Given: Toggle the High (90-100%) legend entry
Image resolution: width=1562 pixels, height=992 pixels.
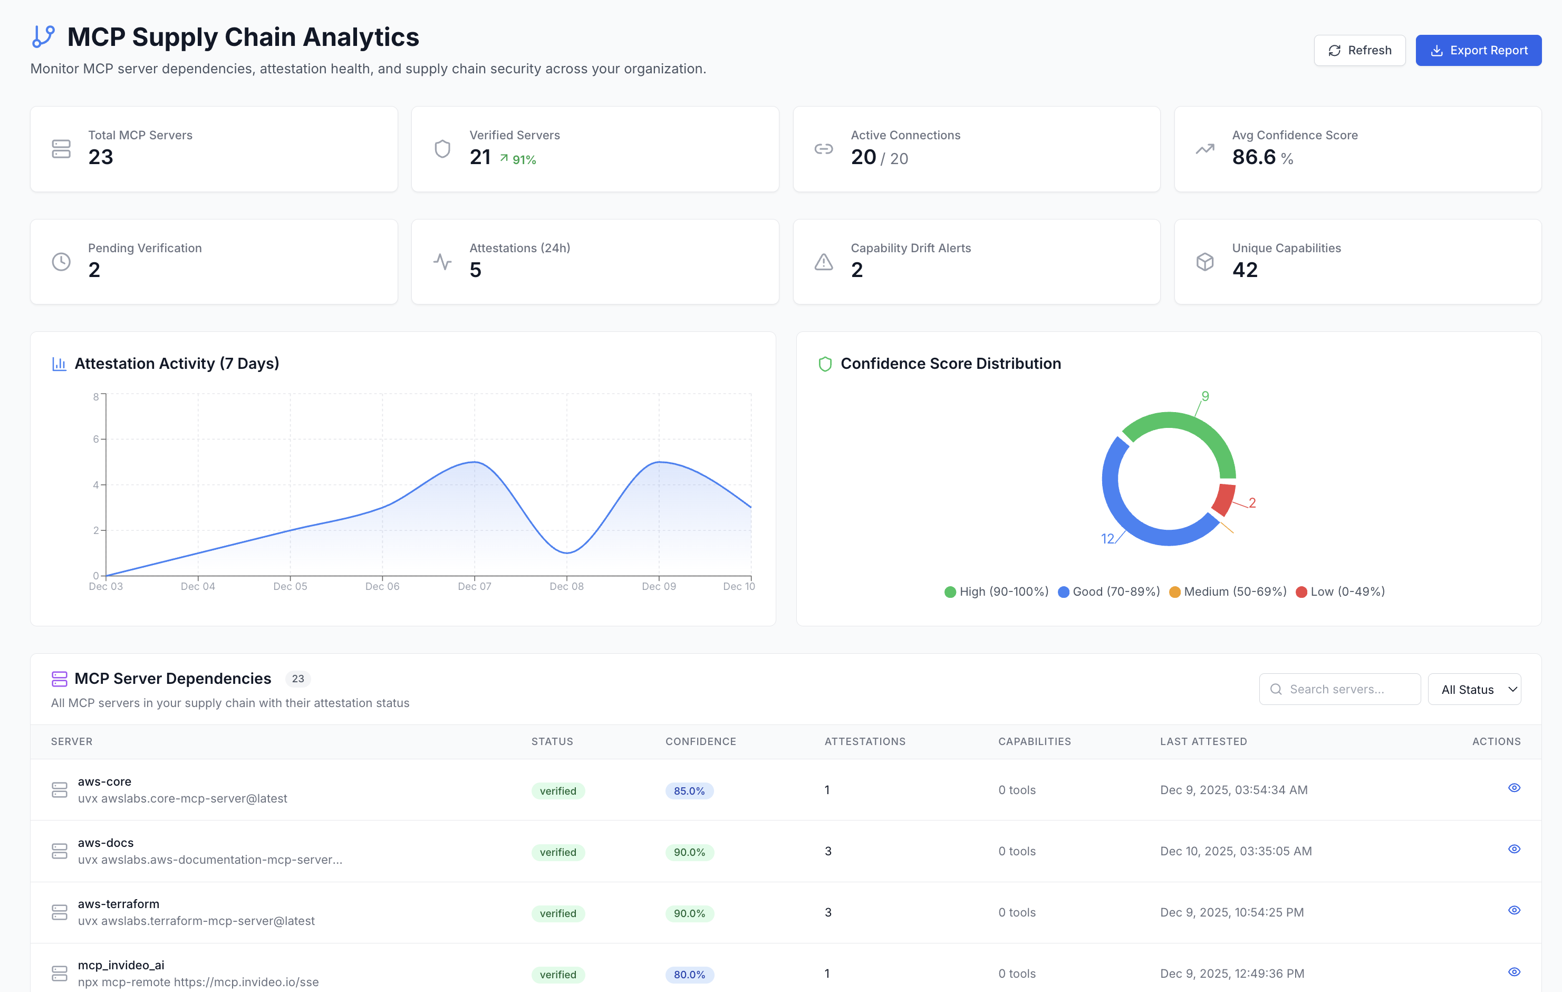Looking at the screenshot, I should [996, 592].
